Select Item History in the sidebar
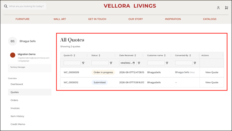The width and height of the screenshot is (232, 131). coord(29,116)
